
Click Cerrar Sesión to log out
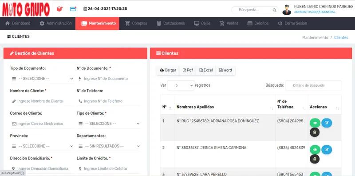point(292,23)
